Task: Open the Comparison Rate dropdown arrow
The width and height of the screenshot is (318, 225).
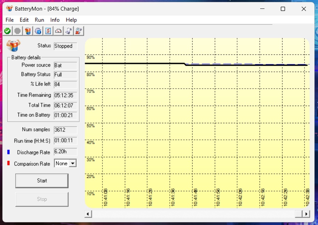Action: pos(73,163)
